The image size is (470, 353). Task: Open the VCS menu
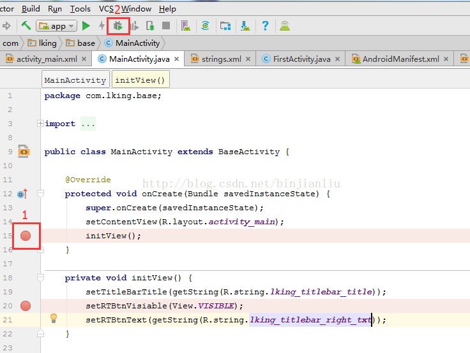(x=107, y=9)
